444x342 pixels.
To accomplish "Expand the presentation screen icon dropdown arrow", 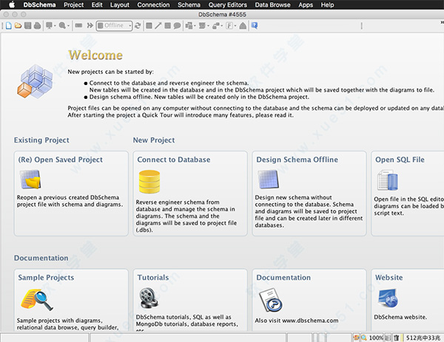I will coord(55,26).
